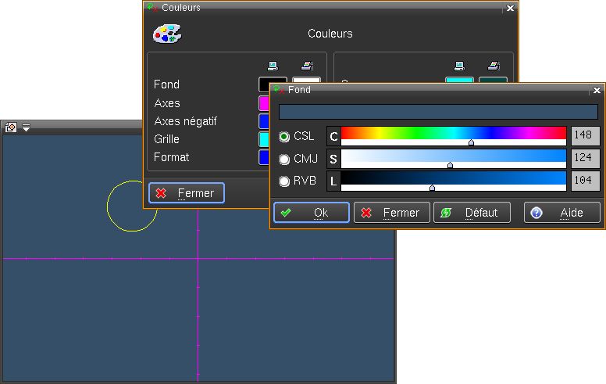Click the hue value field showing 148

pyautogui.click(x=585, y=136)
